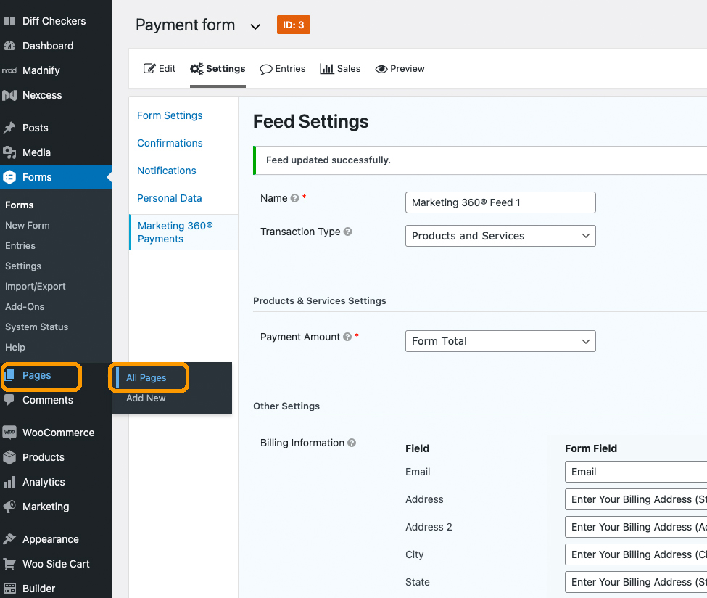Click the Posts pushpin icon
707x598 pixels.
9,128
